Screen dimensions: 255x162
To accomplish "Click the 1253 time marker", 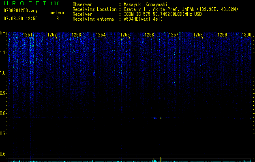I will 76,35.
